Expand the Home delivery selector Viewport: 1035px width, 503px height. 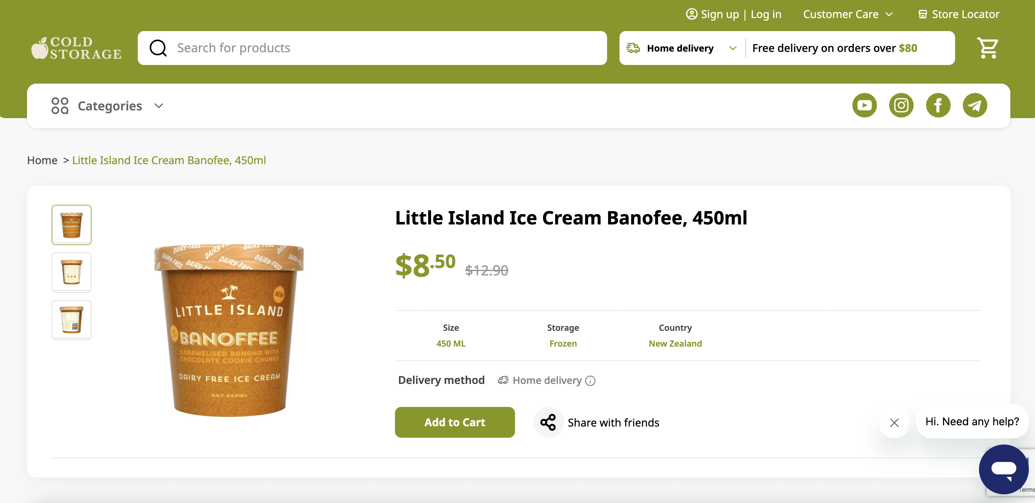tap(682, 48)
